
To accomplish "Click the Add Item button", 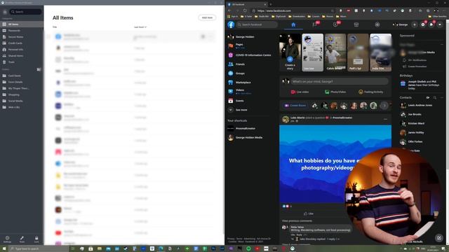I will [207, 17].
